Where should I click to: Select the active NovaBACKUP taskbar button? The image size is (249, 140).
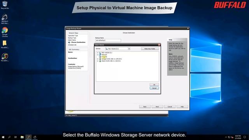click(28, 137)
